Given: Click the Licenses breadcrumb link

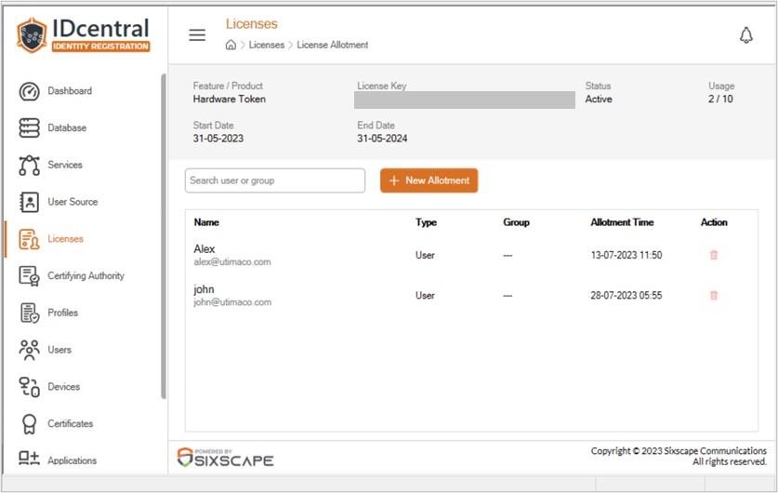Looking at the screenshot, I should [x=267, y=46].
